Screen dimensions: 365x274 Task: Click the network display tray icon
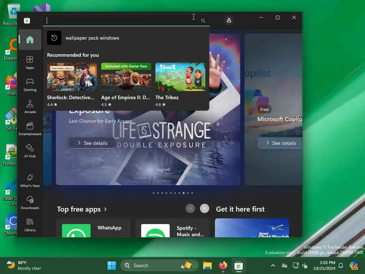click(x=295, y=265)
